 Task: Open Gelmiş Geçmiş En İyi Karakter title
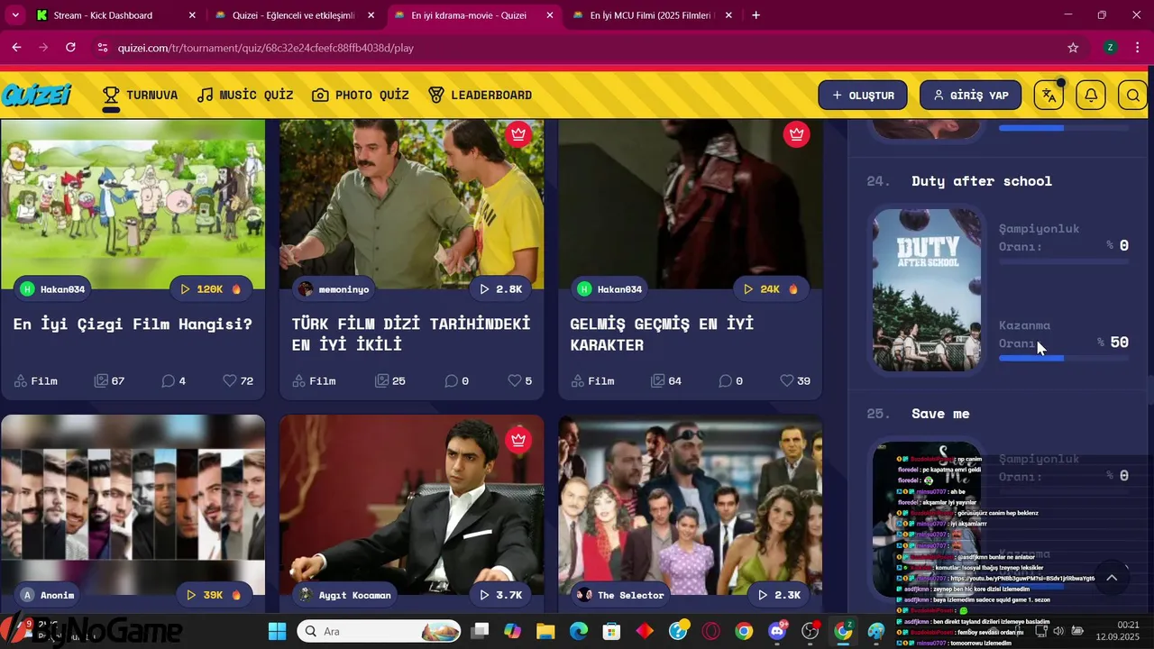click(x=662, y=334)
